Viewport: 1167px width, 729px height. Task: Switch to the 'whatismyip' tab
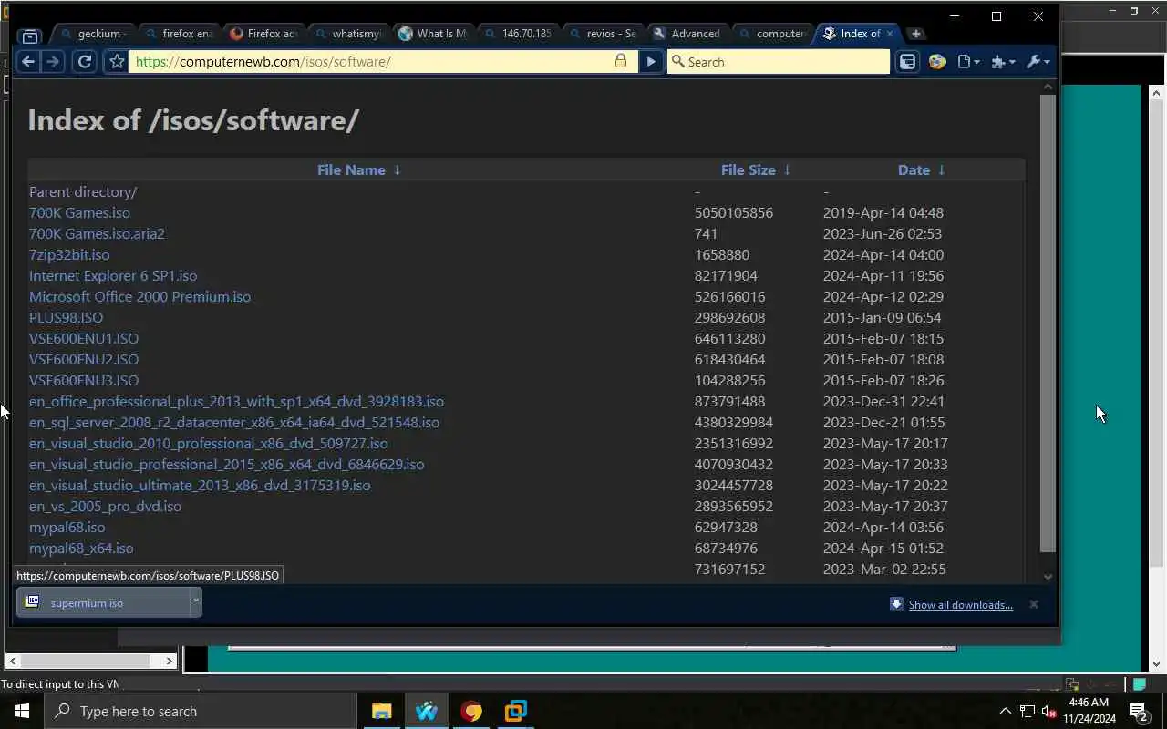[x=349, y=34]
